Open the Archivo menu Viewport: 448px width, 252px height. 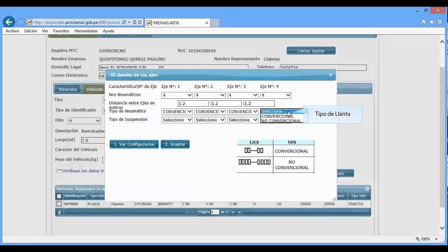pos(12,31)
